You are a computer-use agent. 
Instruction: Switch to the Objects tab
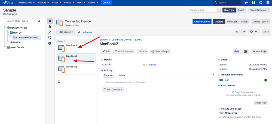click(x=219, y=22)
